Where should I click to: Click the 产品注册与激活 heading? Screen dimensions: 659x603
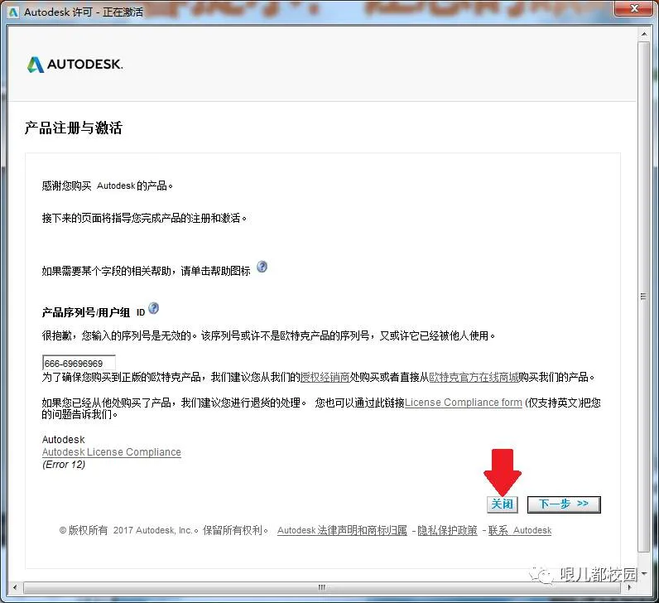(73, 128)
